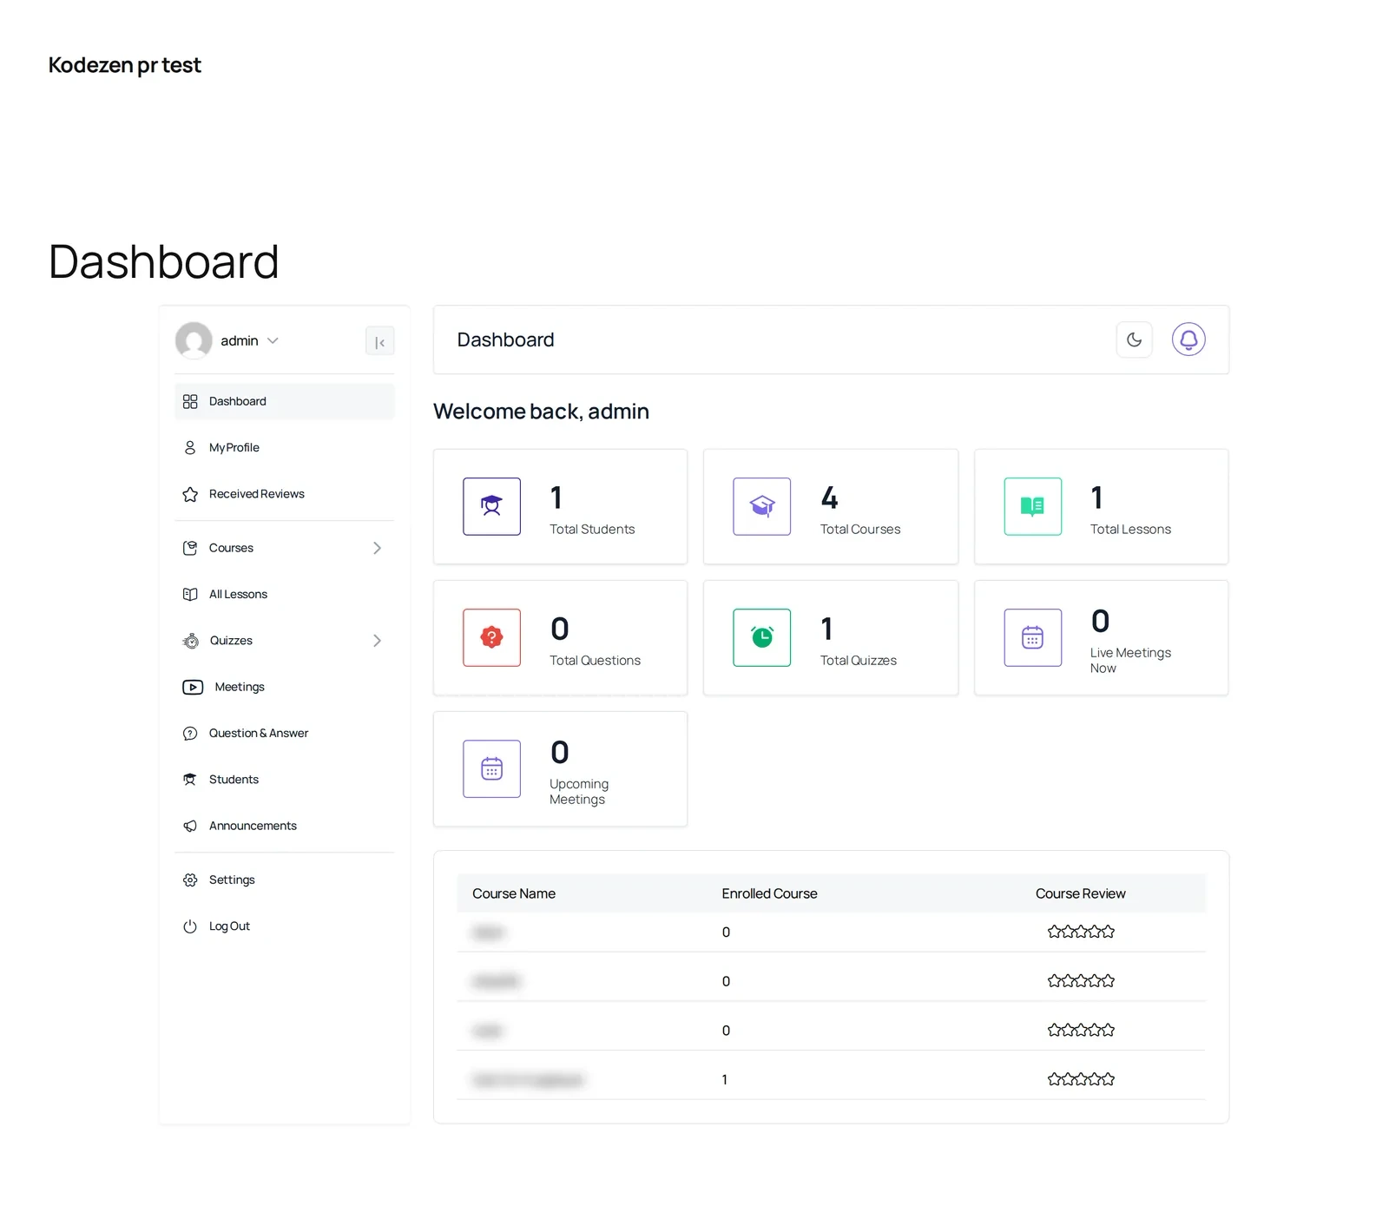Select Dashboard in the sidebar
Viewport: 1389px width, 1206px height.
point(285,401)
